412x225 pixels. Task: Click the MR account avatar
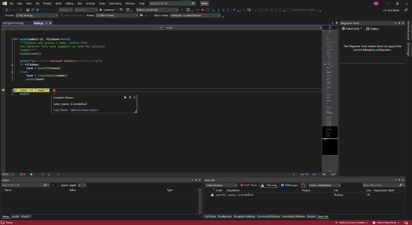pos(376,3)
